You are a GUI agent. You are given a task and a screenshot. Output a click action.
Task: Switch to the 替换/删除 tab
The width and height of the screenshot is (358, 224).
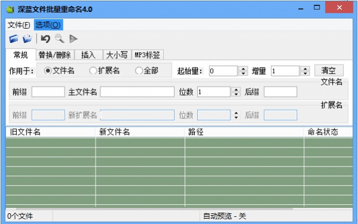55,55
